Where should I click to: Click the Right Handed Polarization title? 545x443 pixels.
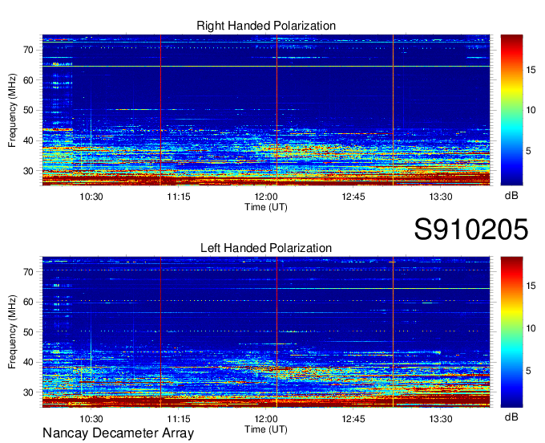pos(266,26)
